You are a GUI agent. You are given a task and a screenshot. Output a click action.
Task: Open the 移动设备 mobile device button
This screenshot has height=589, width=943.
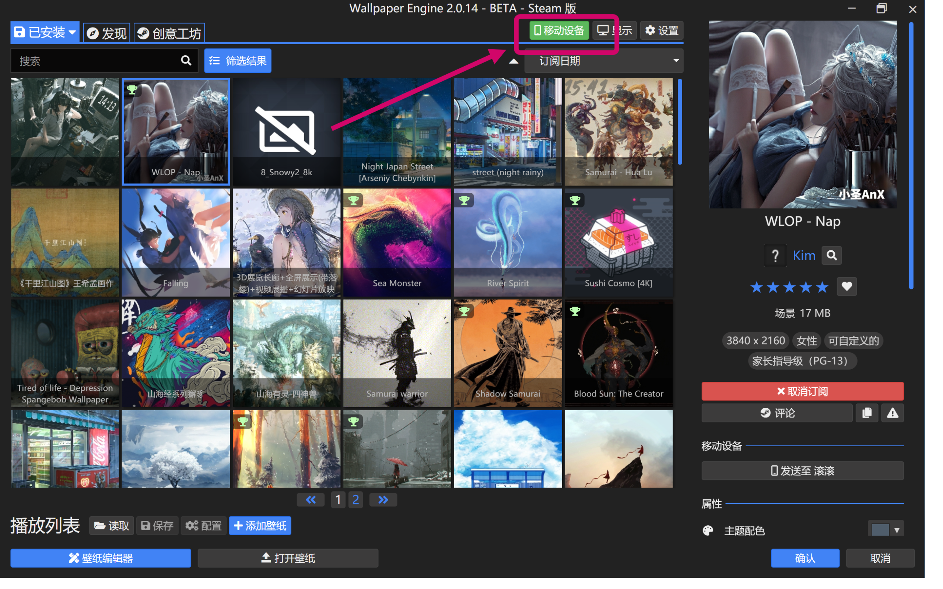559,31
